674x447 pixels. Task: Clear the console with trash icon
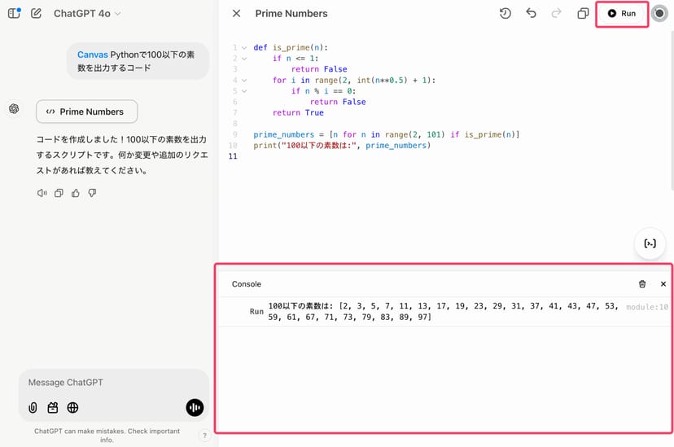pos(642,284)
